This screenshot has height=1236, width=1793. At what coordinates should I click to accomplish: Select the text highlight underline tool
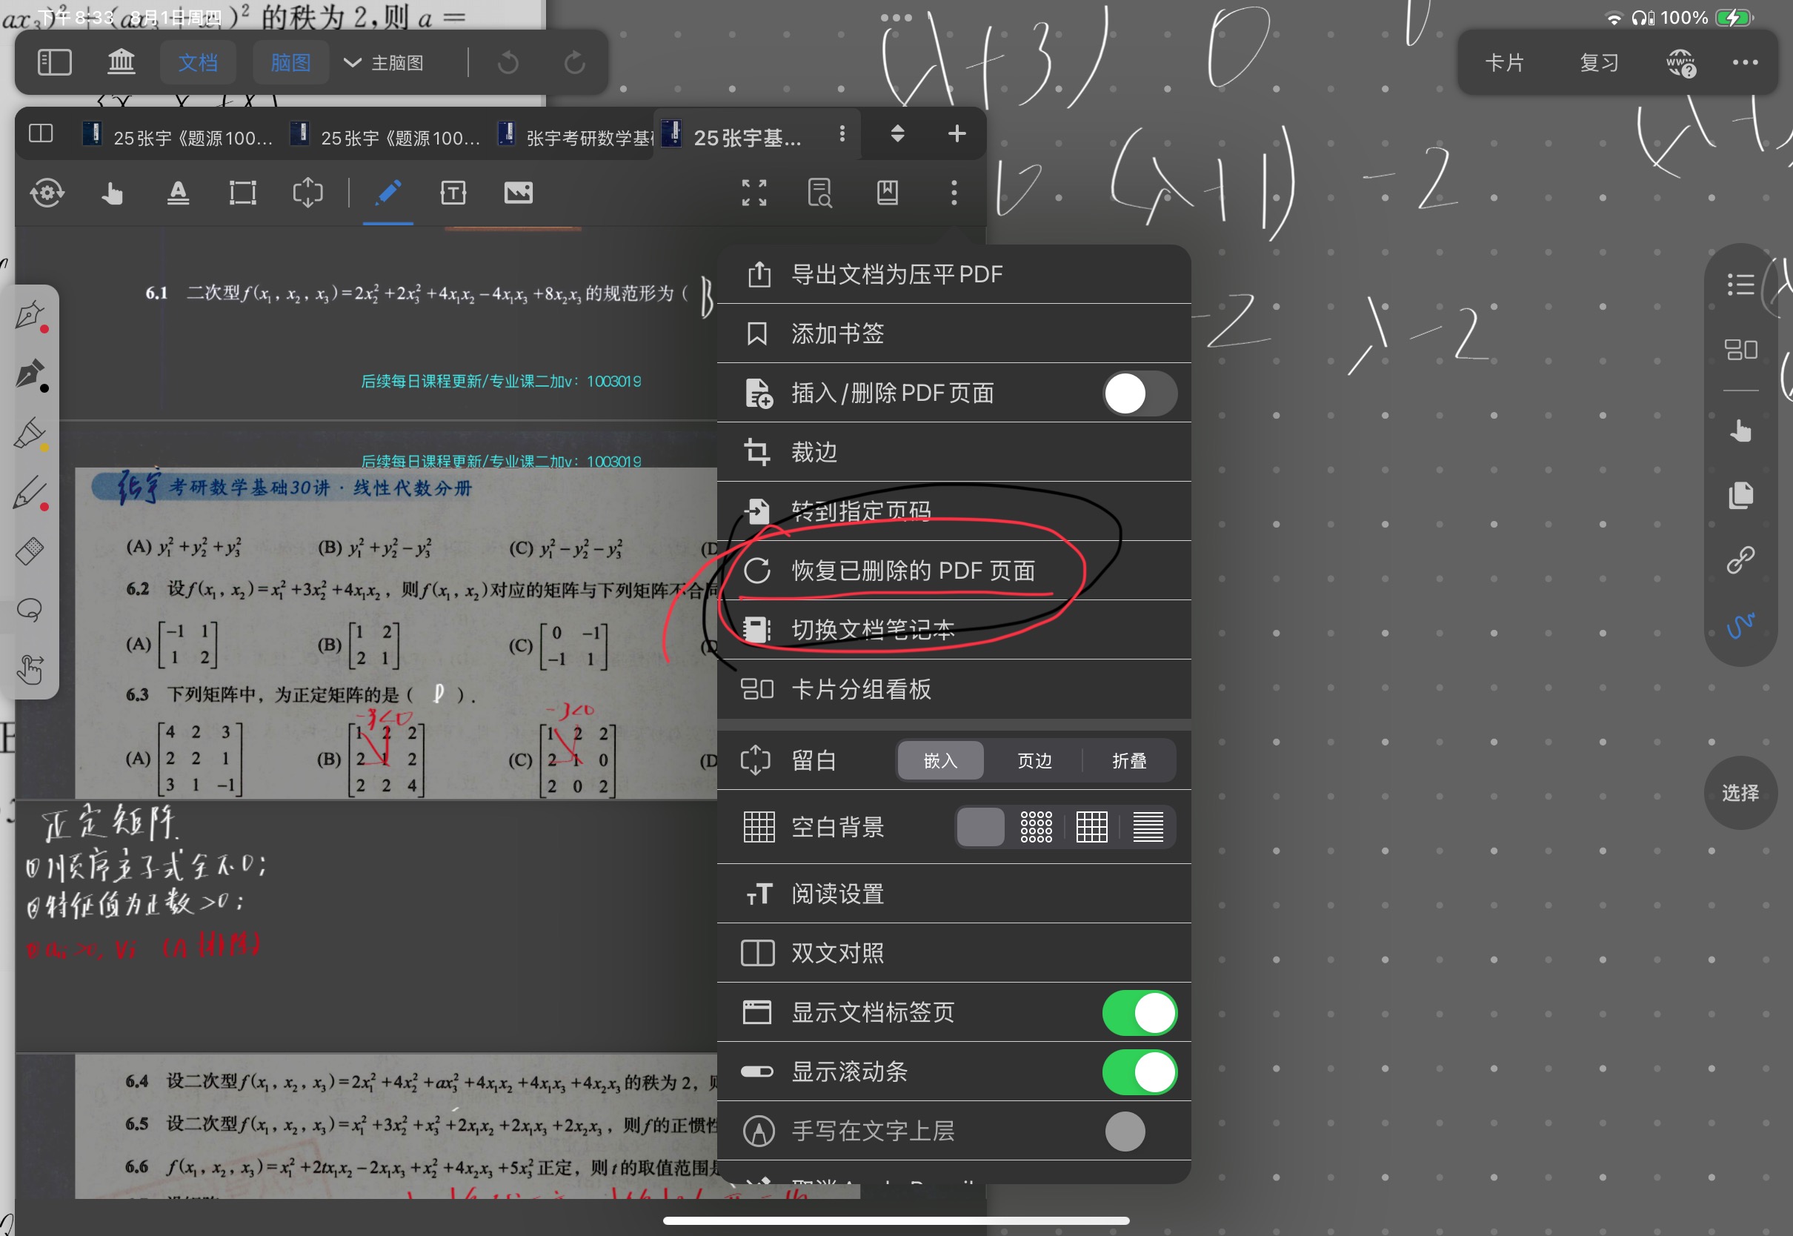(178, 193)
